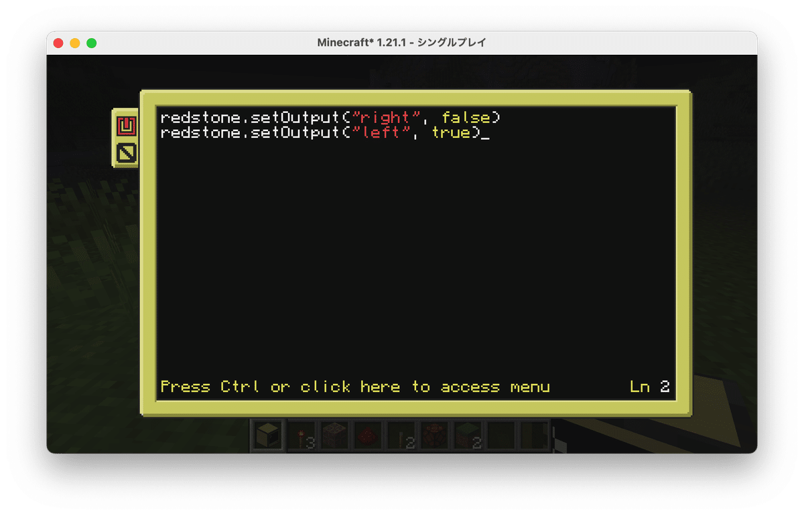The width and height of the screenshot is (804, 515).
Task: Place cursor on the "left" string
Action: click(386, 132)
